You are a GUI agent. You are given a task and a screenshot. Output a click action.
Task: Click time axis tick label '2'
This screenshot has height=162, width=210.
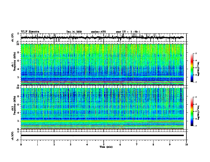[54, 145]
